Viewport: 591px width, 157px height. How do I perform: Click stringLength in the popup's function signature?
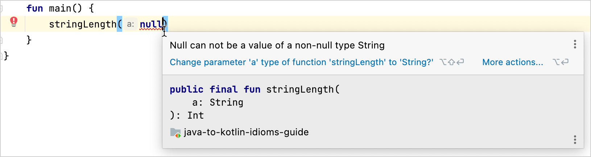pyautogui.click(x=300, y=89)
